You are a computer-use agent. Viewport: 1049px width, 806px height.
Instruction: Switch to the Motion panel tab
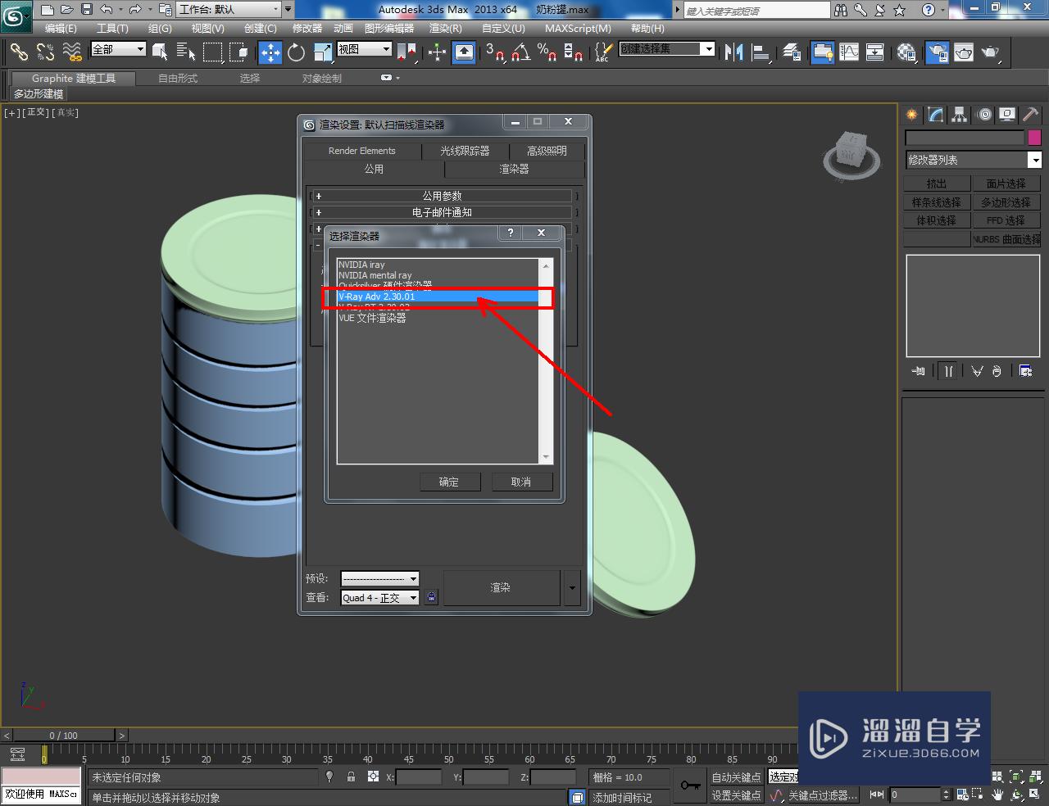click(x=984, y=115)
